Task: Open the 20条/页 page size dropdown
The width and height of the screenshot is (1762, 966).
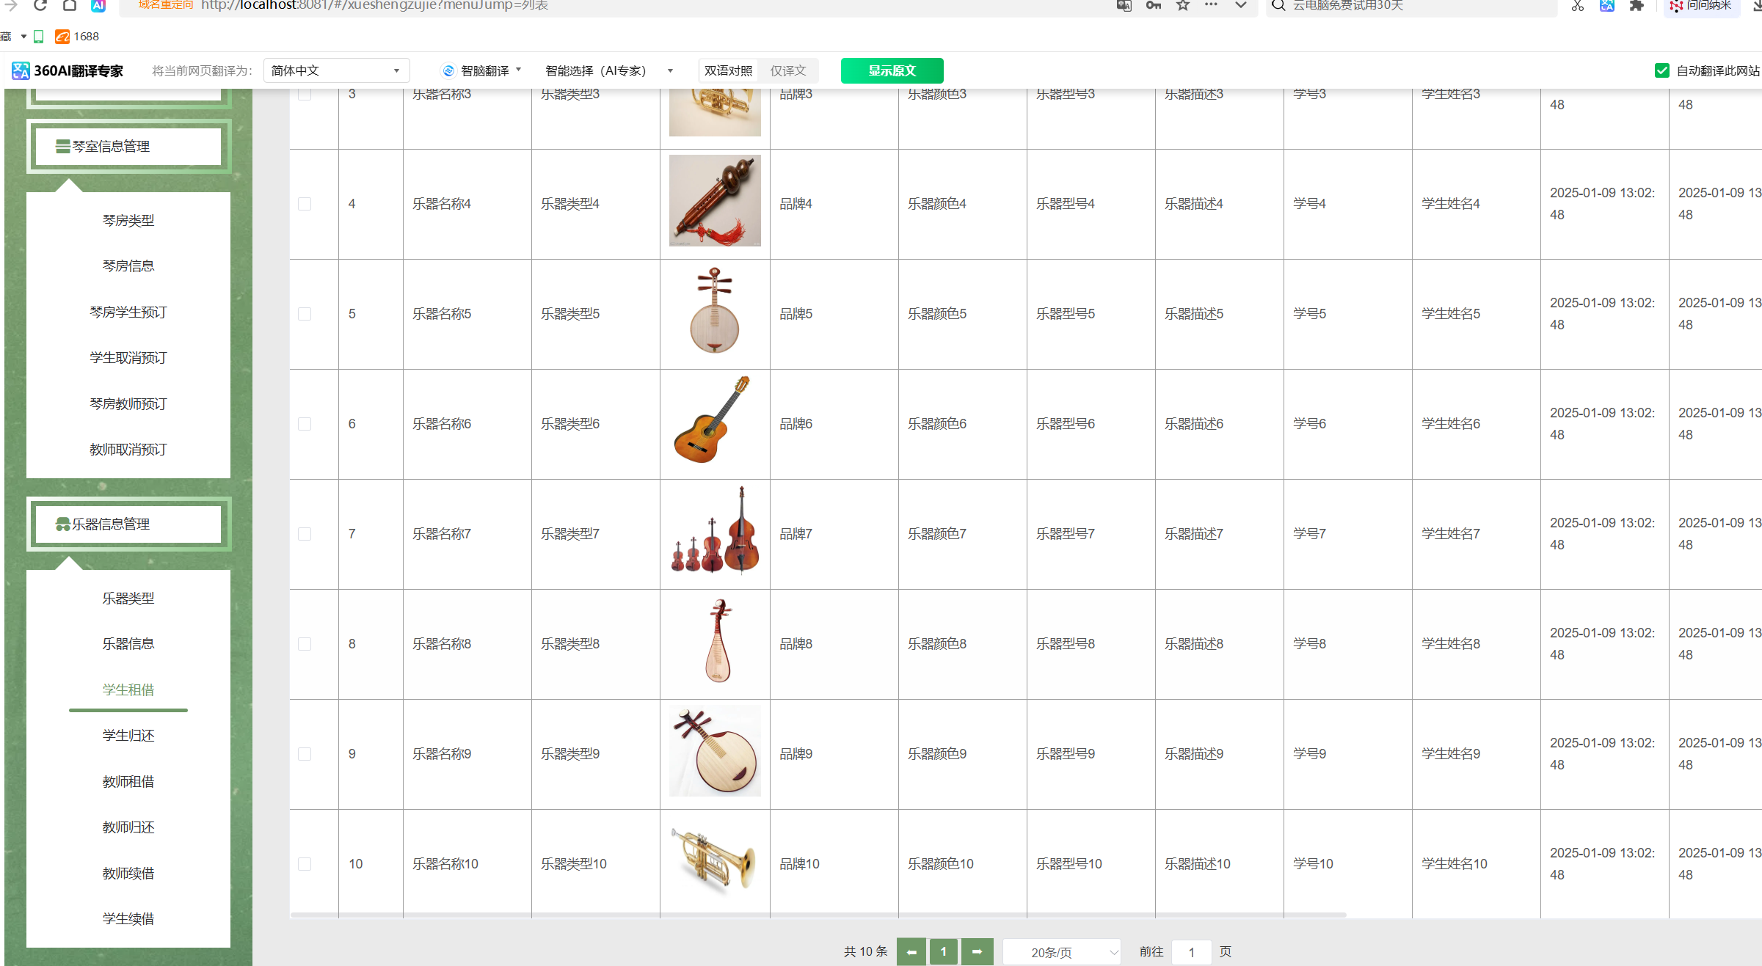Action: pyautogui.click(x=1060, y=952)
